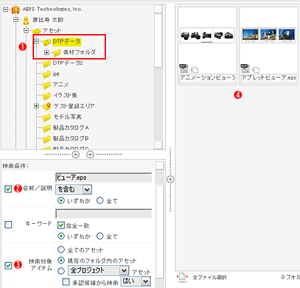Open the 全プロジェクト dropdown
300x288 pixels.
[99, 271]
